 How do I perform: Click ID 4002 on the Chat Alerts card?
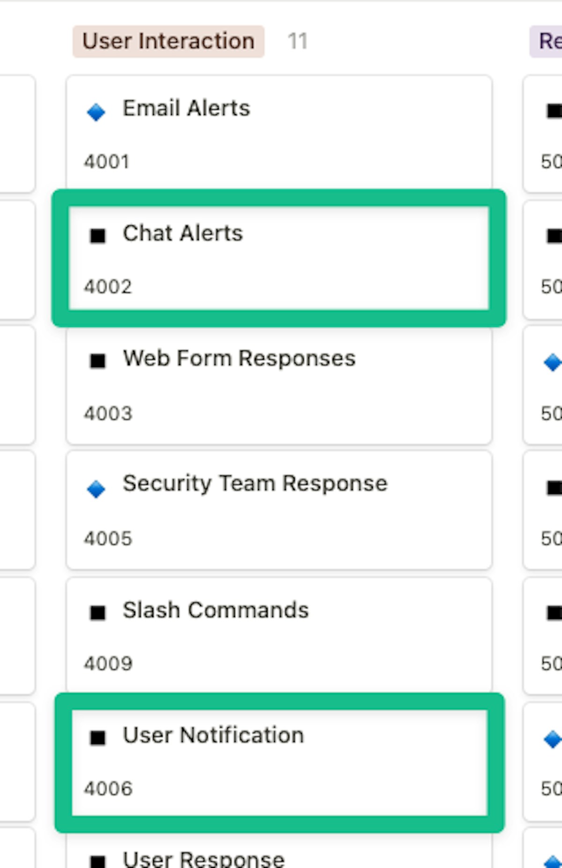(108, 287)
